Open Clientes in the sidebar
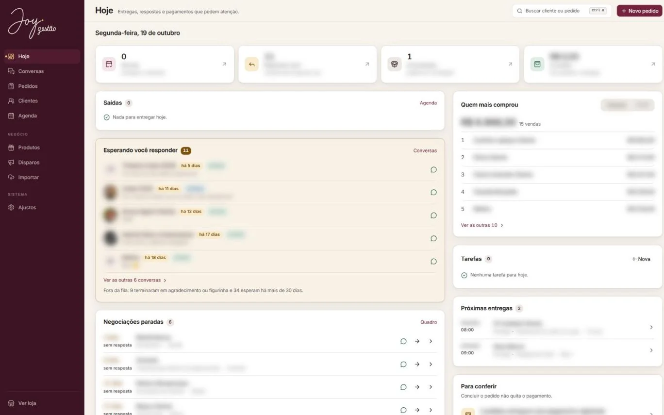The image size is (664, 415). [42, 101]
